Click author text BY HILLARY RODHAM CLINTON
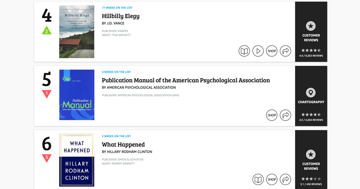This screenshot has width=360, height=189. (x=127, y=152)
